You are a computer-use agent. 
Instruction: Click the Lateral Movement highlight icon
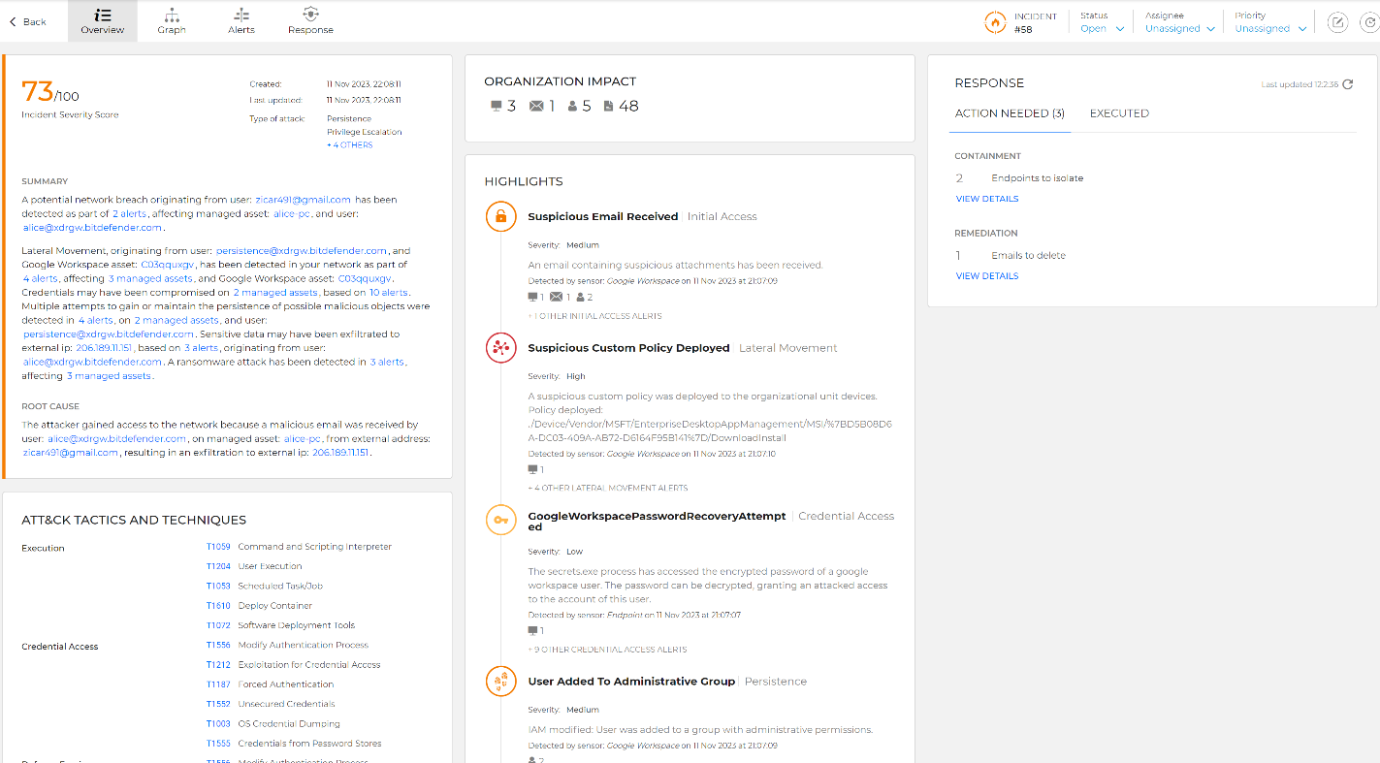500,349
